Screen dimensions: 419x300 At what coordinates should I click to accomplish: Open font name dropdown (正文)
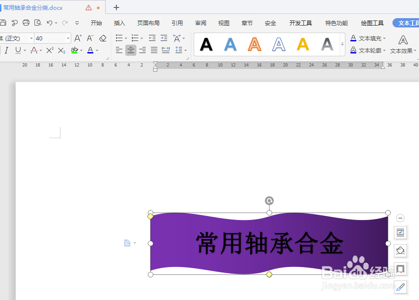(31, 39)
